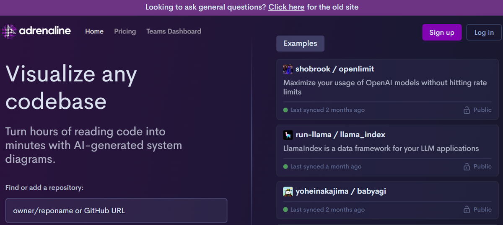Viewport: 503px width, 225px height.
Task: Click the lock icon on openlimit card
Action: pyautogui.click(x=467, y=110)
